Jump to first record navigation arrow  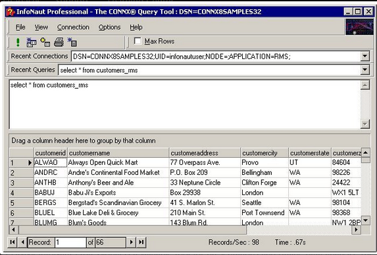tap(13, 242)
